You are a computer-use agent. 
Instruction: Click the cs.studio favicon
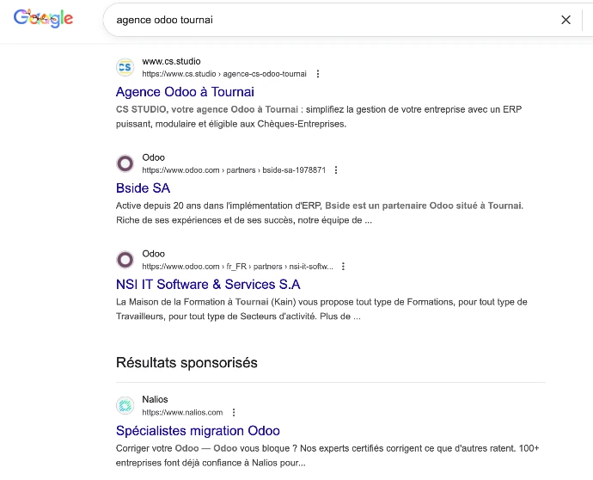tap(125, 67)
